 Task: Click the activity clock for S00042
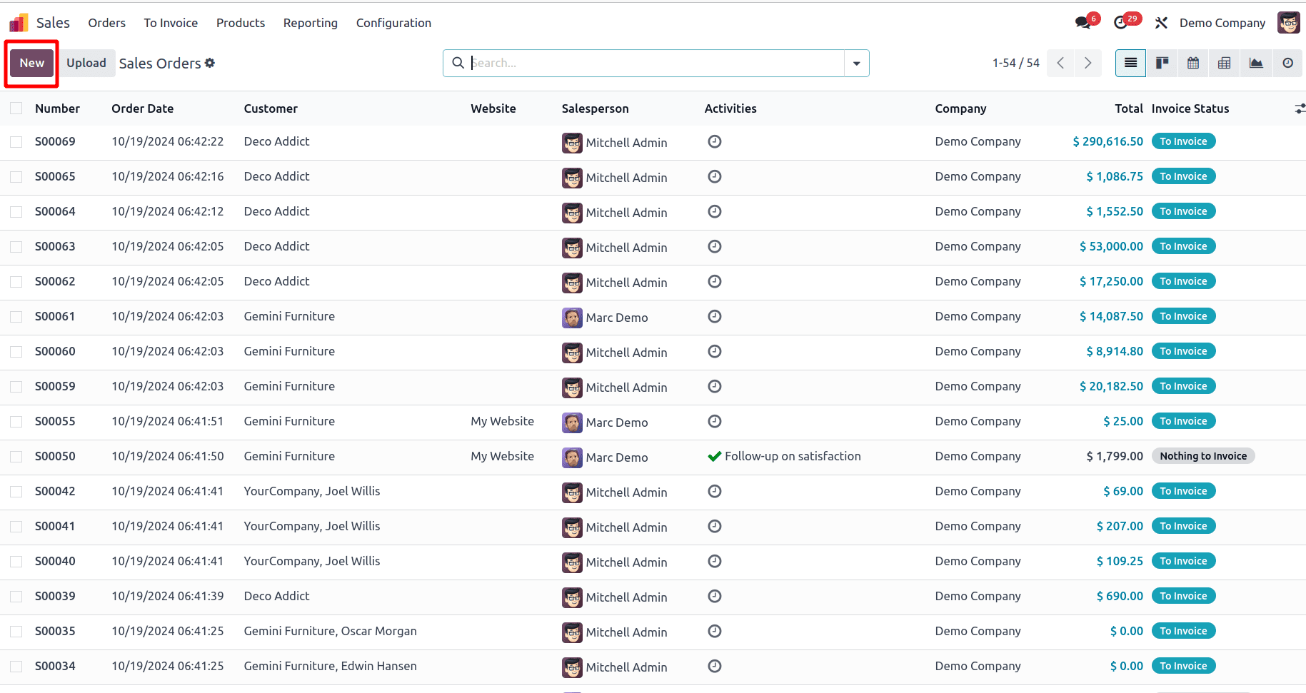click(715, 491)
